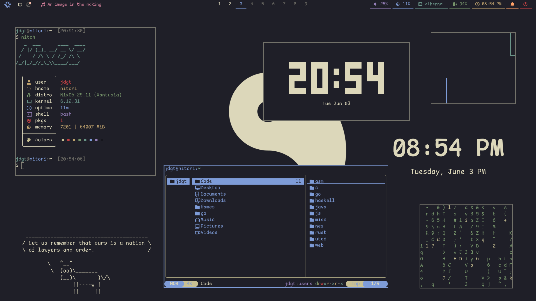Click the terminal prompt cursor
The height and width of the screenshot is (301, 536).
click(x=23, y=166)
